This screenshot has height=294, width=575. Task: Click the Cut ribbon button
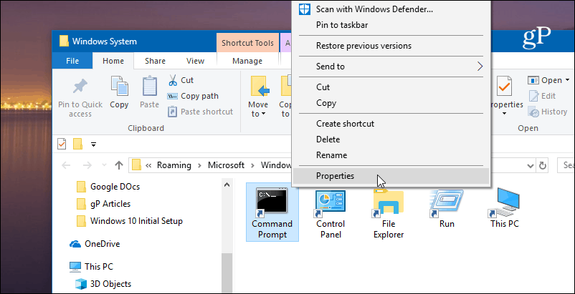point(181,80)
